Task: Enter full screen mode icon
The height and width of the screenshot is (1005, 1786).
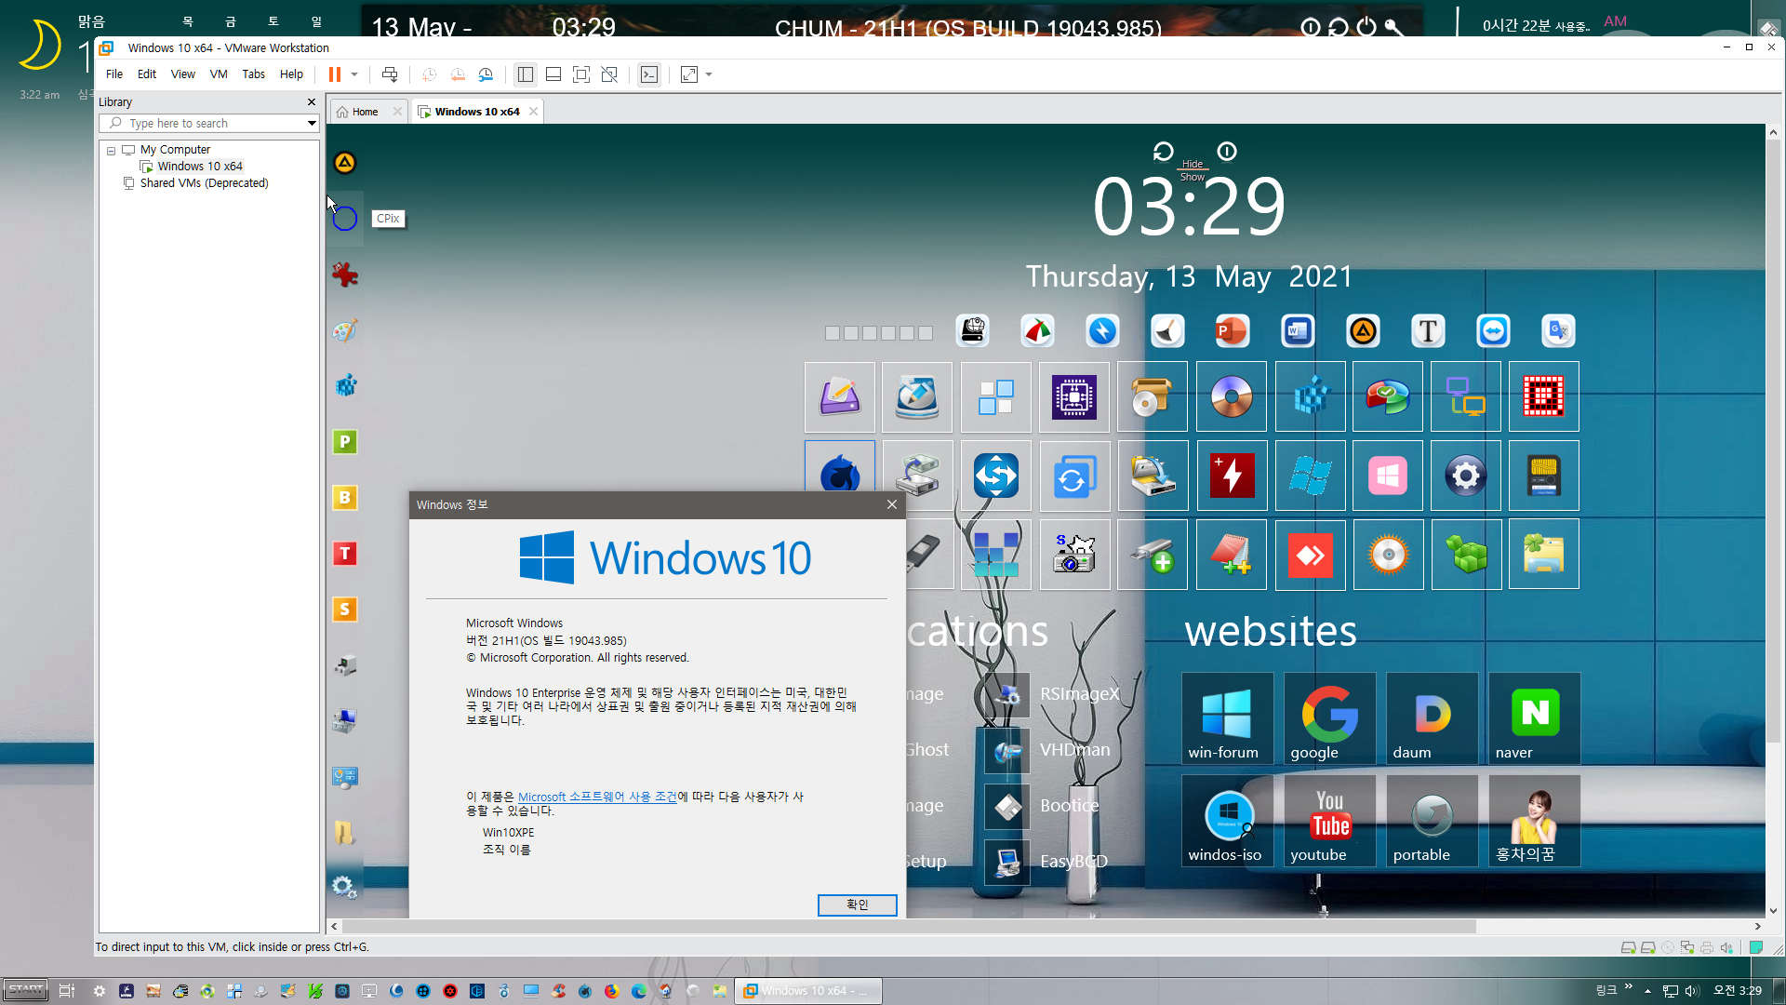Action: (581, 74)
